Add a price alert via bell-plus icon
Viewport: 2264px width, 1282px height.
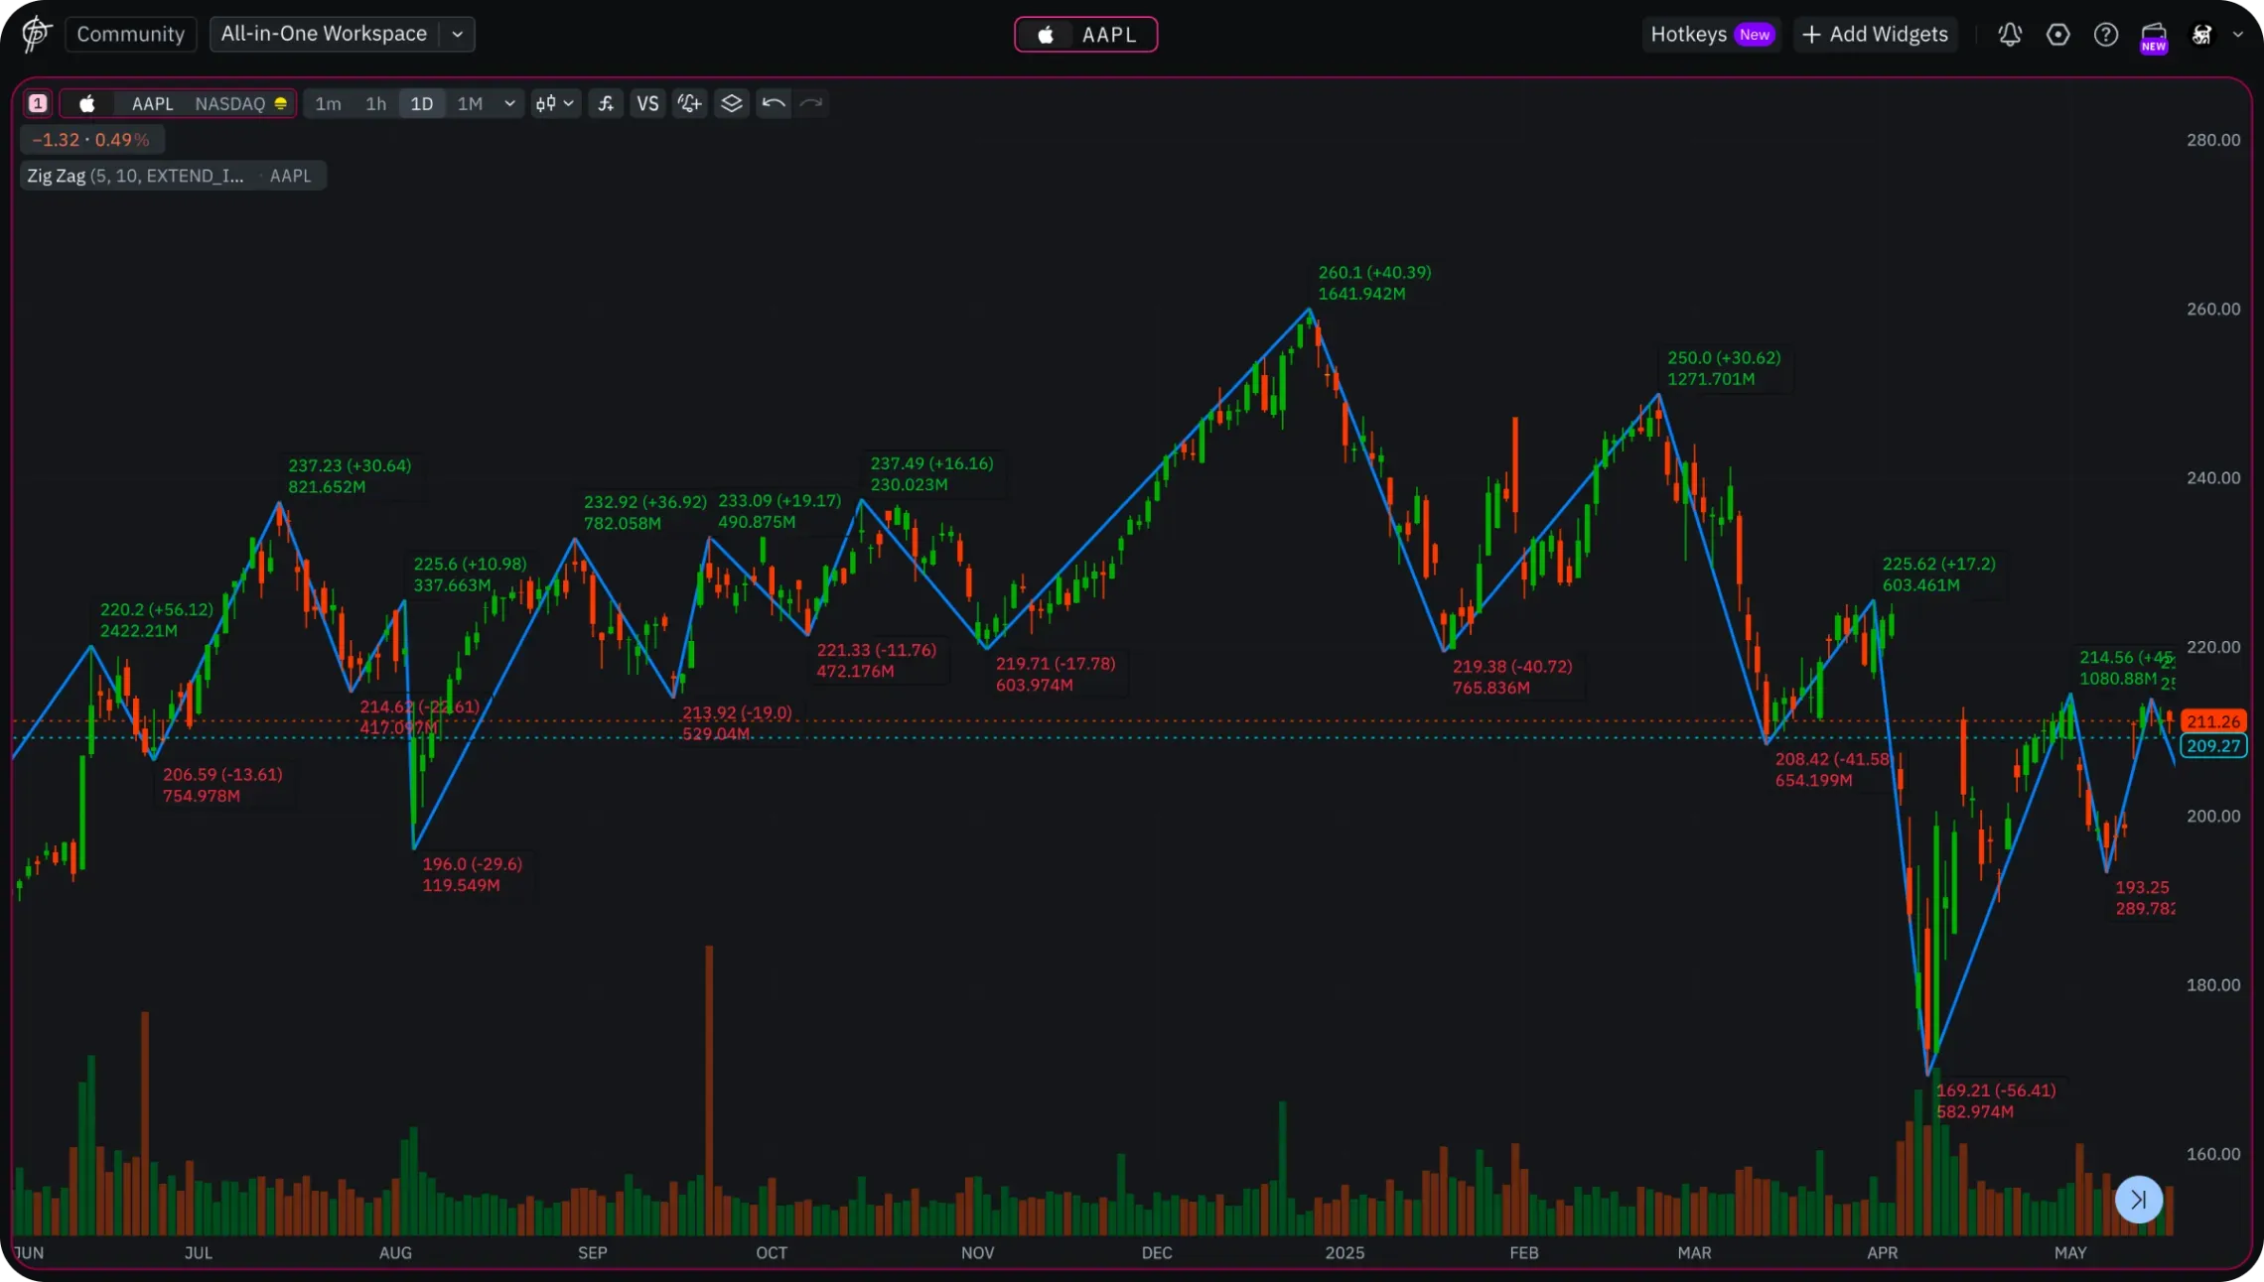689,103
